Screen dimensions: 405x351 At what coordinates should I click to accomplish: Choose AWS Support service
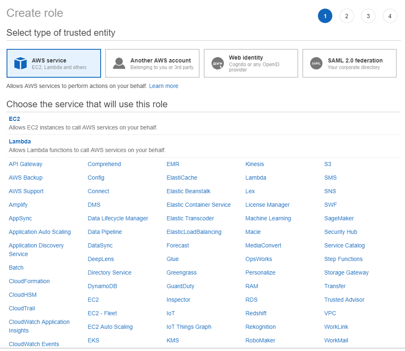click(26, 191)
